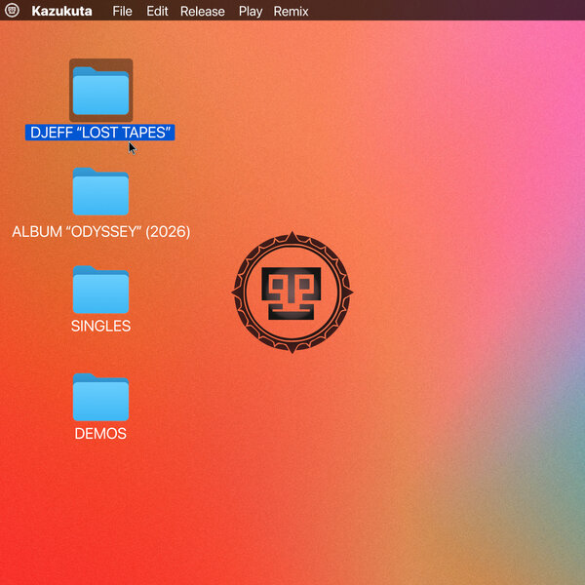Open the Play menu
585x585 pixels.
(251, 12)
